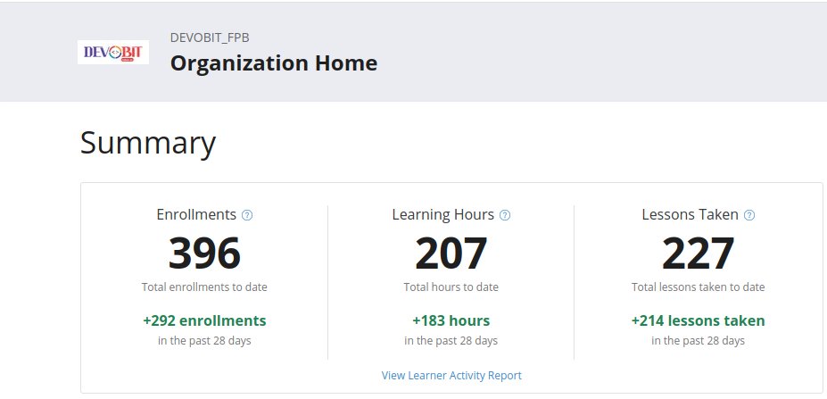
Task: Click the 207 learning hours total
Action: pos(451,254)
